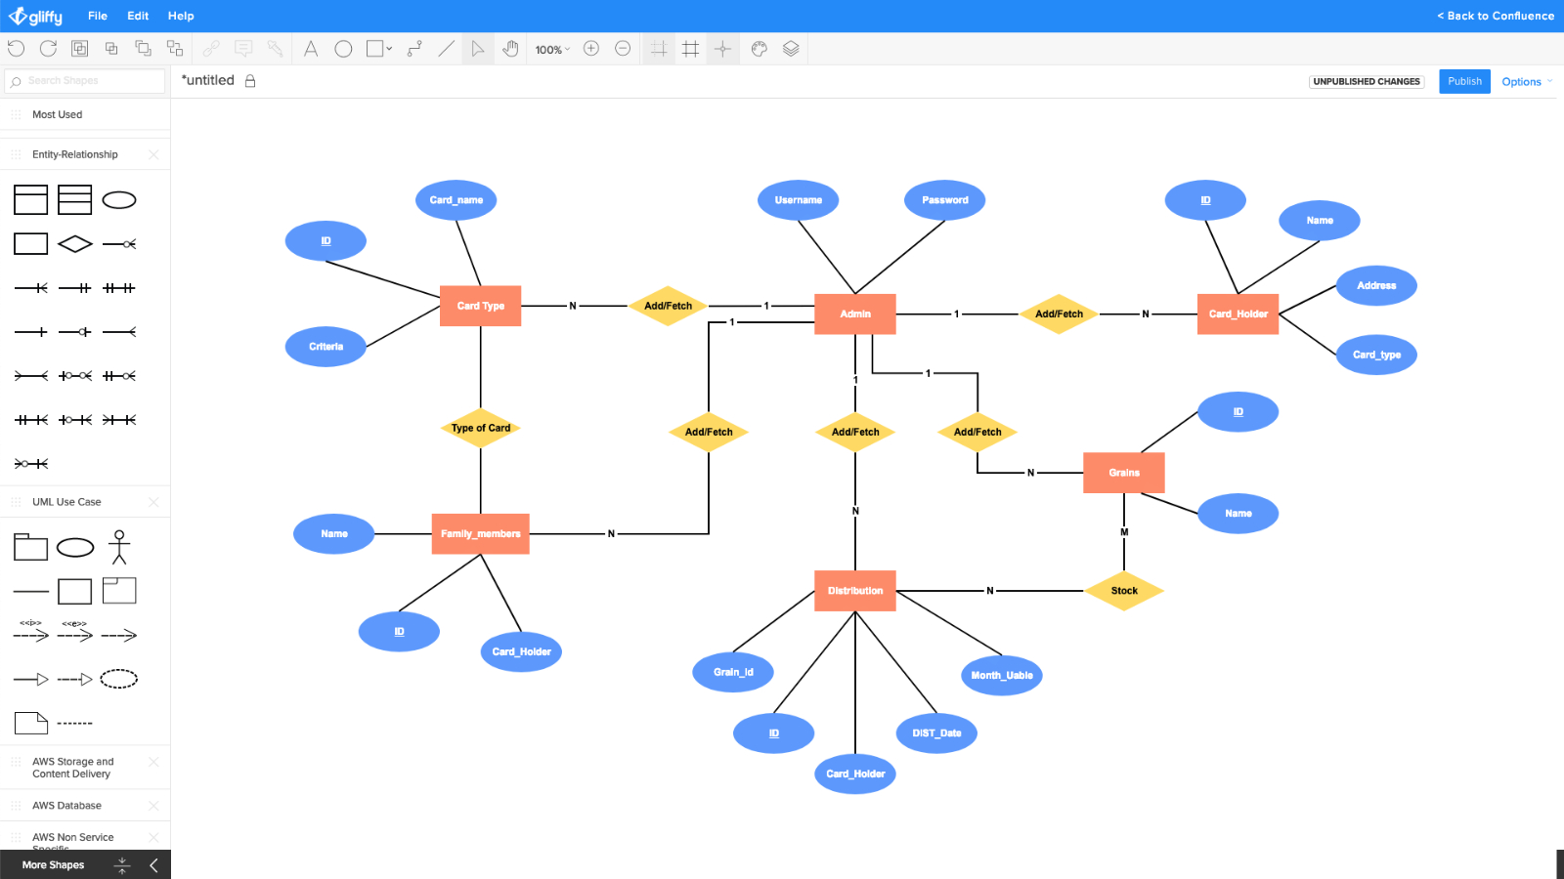Click the Gliffy logo
The image size is (1564, 879).
(x=36, y=17)
